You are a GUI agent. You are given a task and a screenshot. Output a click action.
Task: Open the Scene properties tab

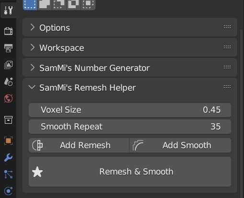(x=8, y=82)
